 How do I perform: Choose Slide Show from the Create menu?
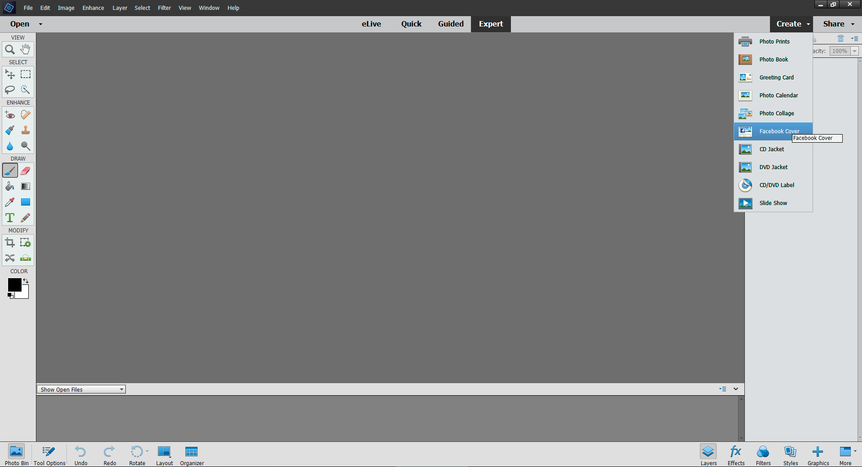coord(773,203)
